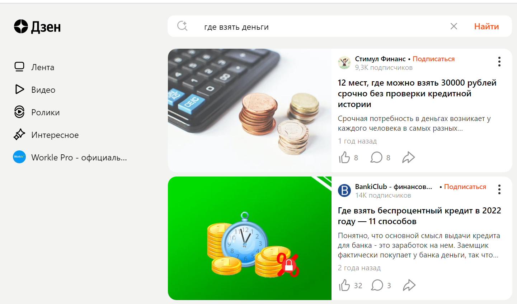Viewport: 517px width, 304px height.
Task: Click the Дзен logo
Action: click(x=37, y=27)
